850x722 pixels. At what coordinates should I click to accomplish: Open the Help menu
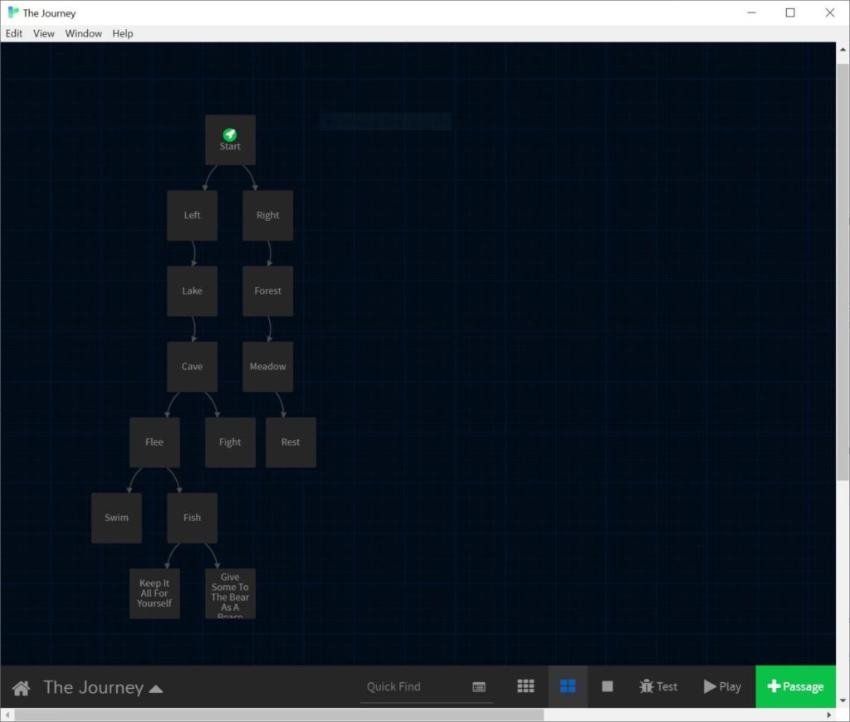[123, 33]
